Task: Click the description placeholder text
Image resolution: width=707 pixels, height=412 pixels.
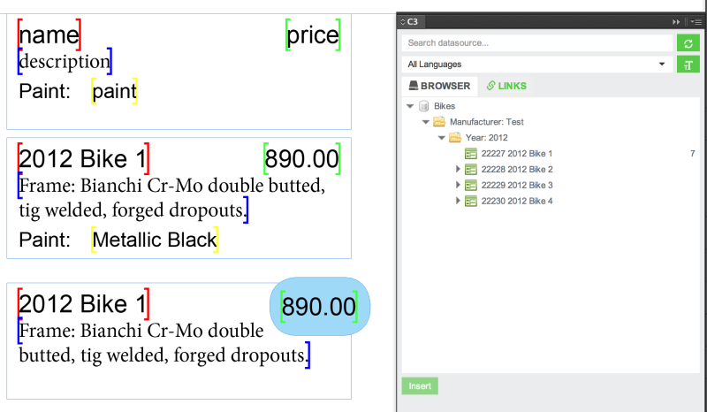Action: click(65, 61)
